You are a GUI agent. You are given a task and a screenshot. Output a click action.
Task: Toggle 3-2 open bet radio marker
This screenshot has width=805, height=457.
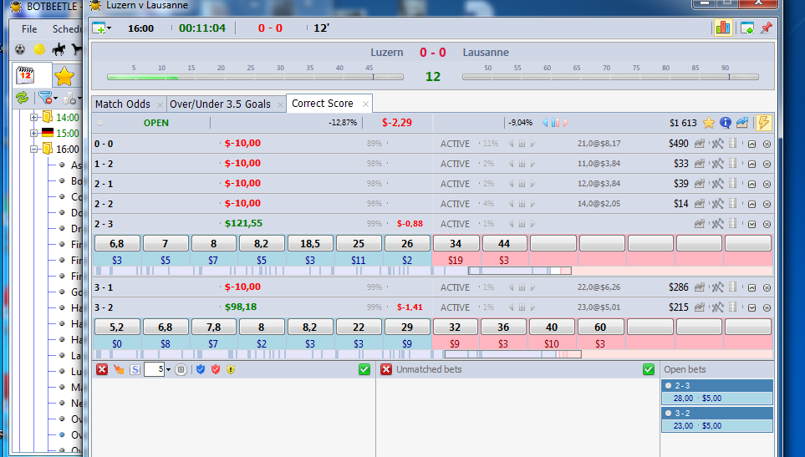pos(669,413)
